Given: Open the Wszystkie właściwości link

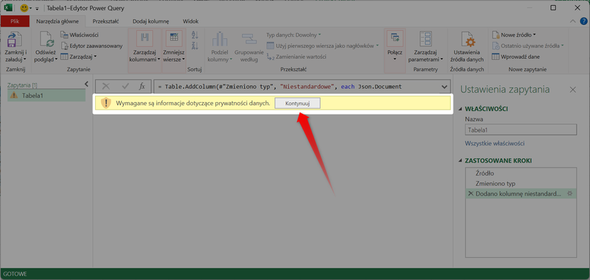Looking at the screenshot, I should (x=495, y=143).
